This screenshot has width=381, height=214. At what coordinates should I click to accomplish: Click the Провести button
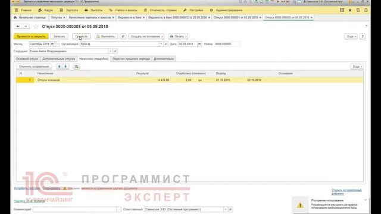point(82,36)
